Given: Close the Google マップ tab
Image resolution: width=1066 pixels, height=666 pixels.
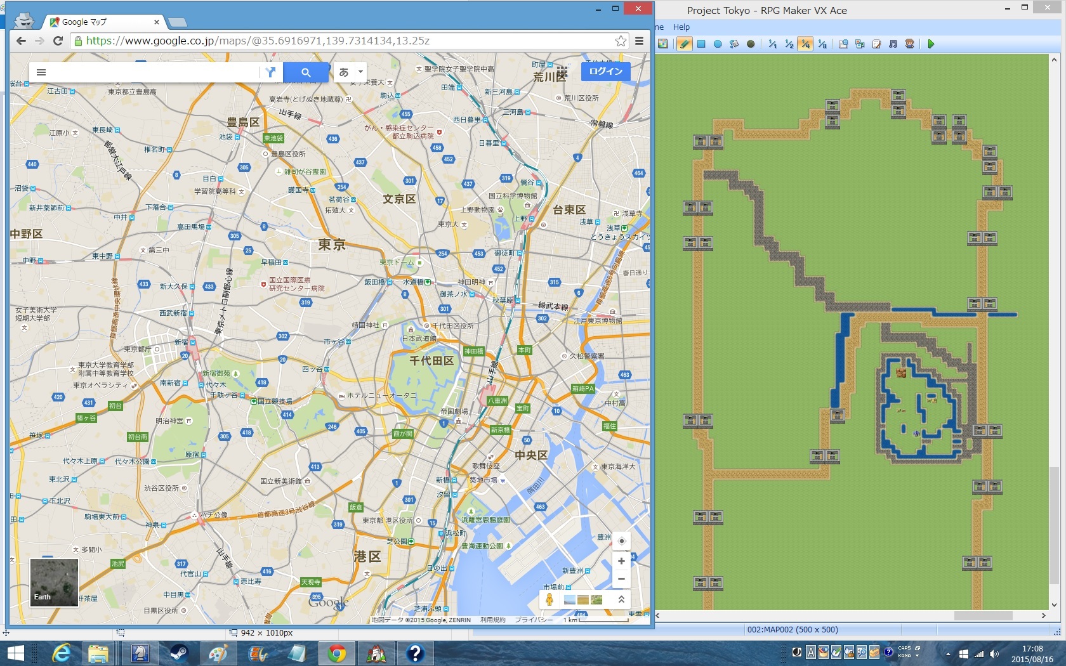Looking at the screenshot, I should [157, 22].
